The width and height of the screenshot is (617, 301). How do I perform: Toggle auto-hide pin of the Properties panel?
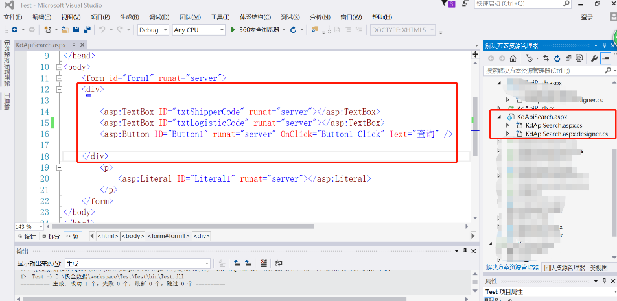(605, 282)
